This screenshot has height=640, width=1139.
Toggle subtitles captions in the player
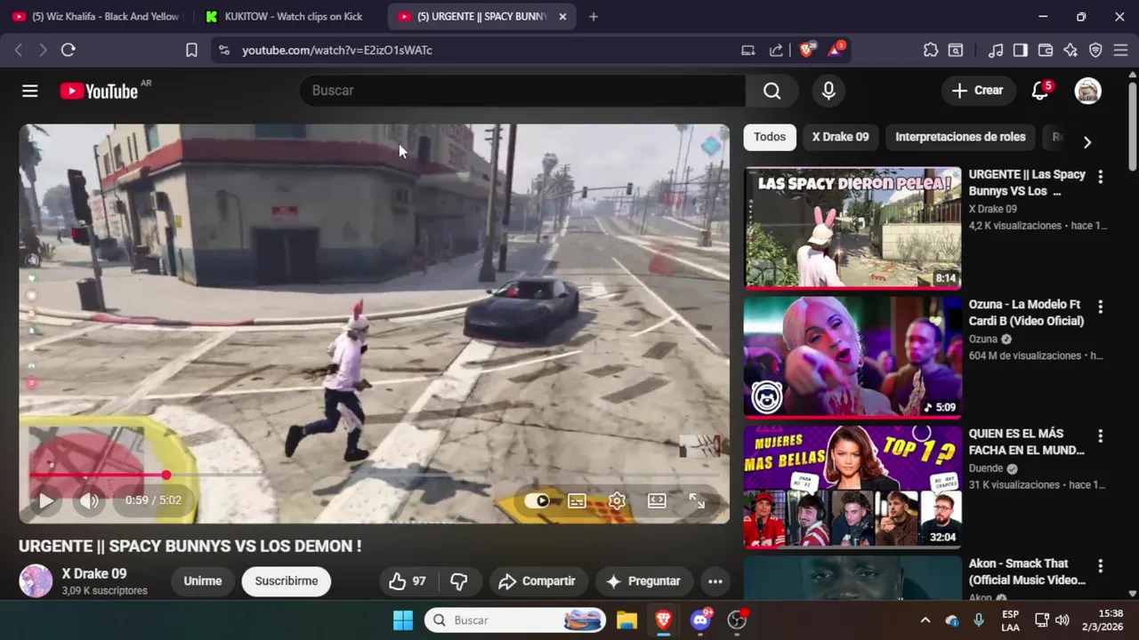[x=577, y=500]
